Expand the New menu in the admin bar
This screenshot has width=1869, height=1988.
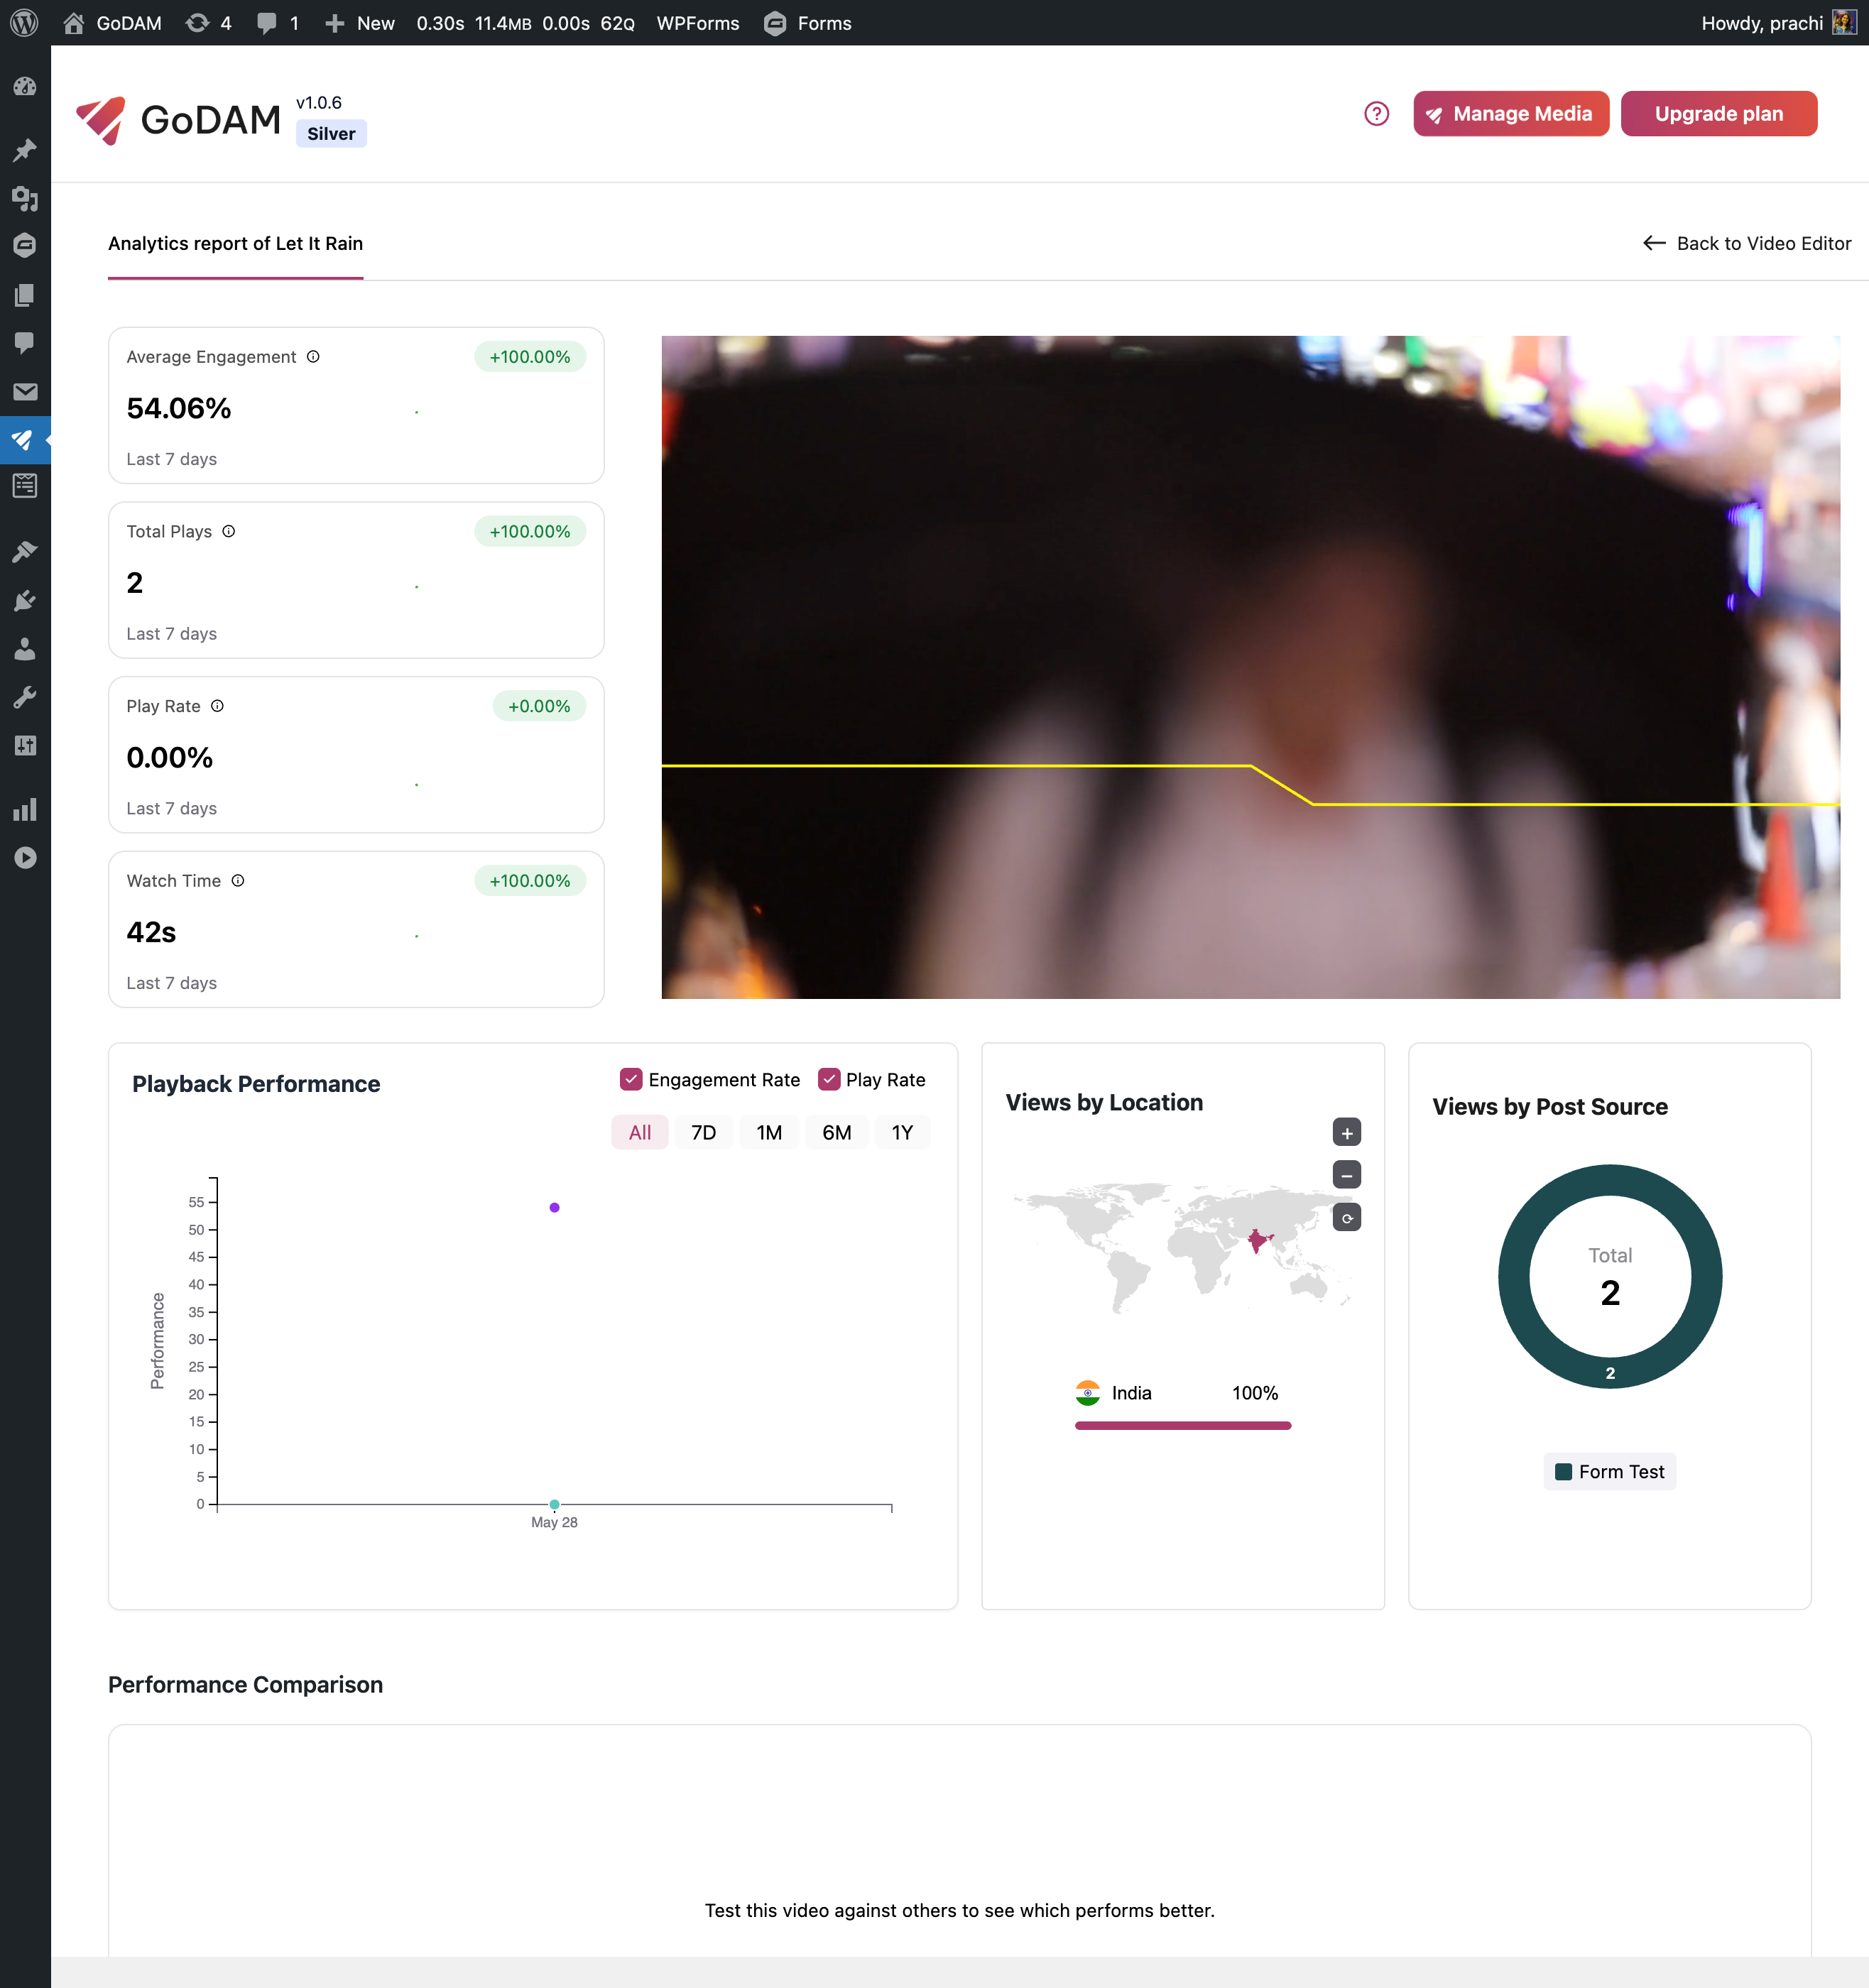tap(359, 22)
